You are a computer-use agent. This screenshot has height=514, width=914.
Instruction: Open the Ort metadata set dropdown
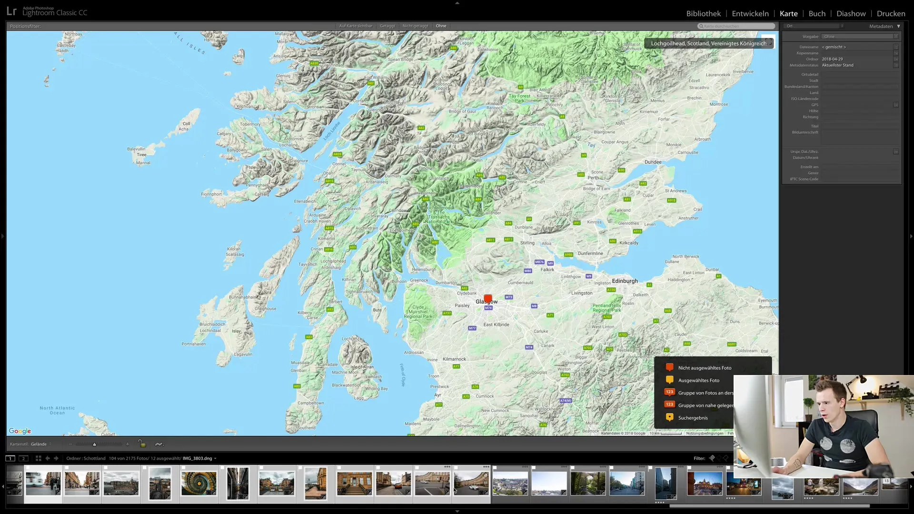tap(815, 26)
